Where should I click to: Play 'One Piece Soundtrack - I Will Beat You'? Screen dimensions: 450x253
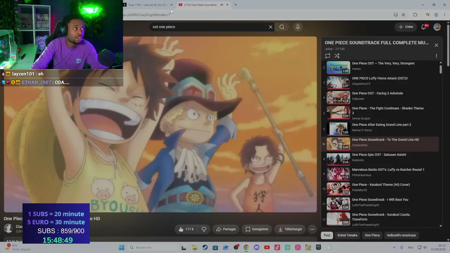[x=380, y=204]
